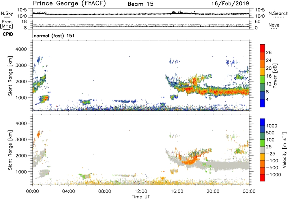Image resolution: width=288 pixels, height=199 pixels.
Task: Select the '500' velocity colorbar tick
Action: pos(271,133)
